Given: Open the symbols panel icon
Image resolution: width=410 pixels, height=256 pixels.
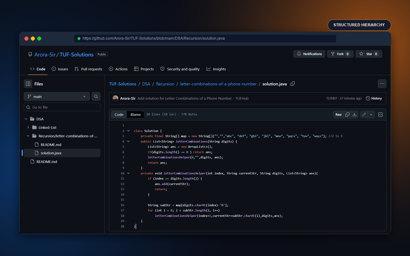Looking at the screenshot, I should pyautogui.click(x=381, y=115).
